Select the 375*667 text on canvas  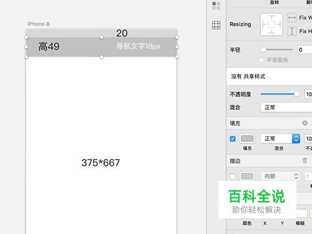(100, 163)
